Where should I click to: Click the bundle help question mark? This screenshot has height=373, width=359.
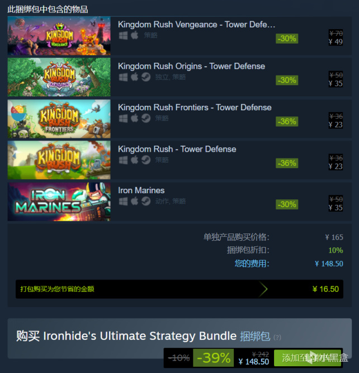point(277,337)
